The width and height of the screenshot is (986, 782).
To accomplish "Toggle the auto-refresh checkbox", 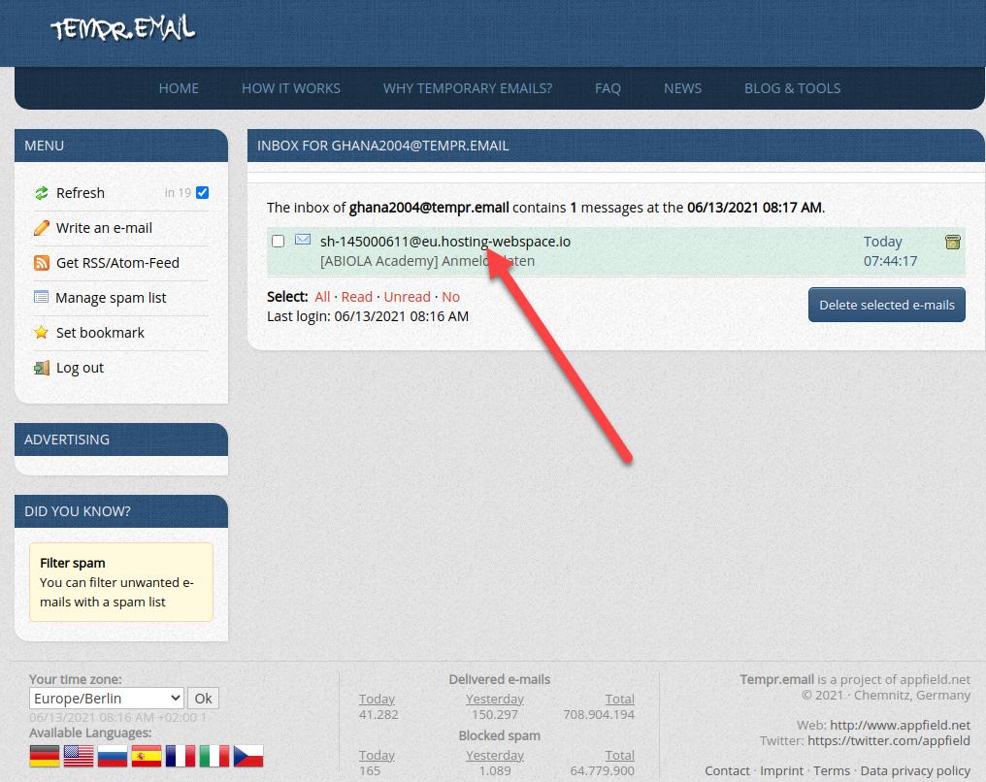I will pyautogui.click(x=203, y=192).
